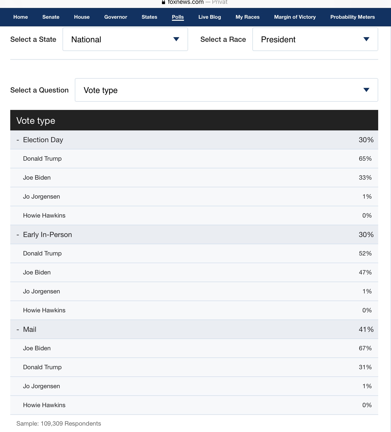
Task: Switch to the Governor tab
Action: coord(116,17)
